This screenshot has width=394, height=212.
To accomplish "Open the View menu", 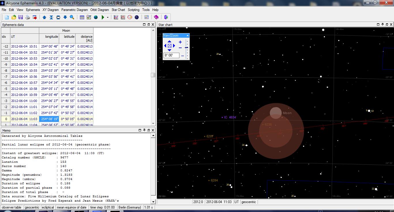I will pyautogui.click(x=20, y=10).
